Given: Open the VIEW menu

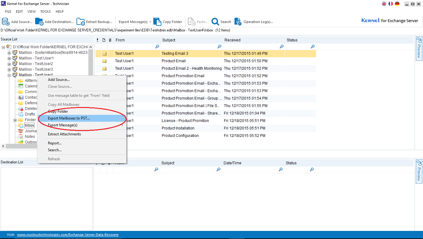Looking at the screenshot, I should coord(31,12).
